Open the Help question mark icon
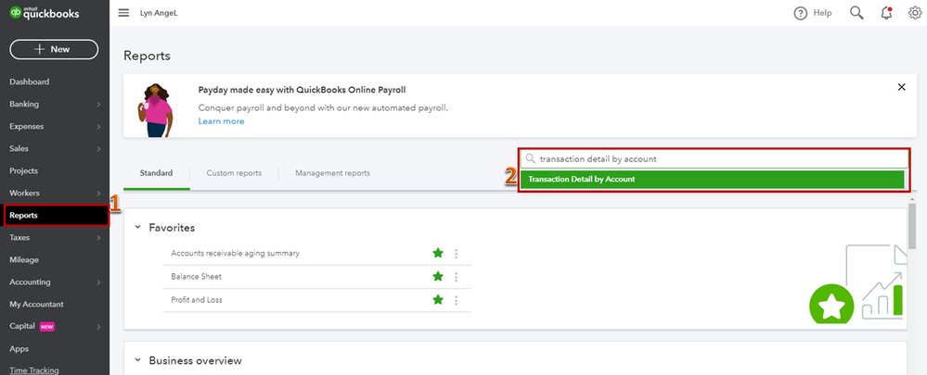927x375 pixels. pos(801,13)
